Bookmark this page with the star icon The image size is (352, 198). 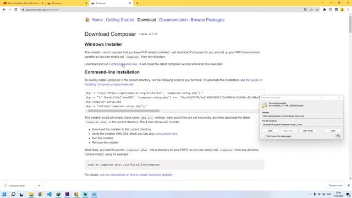[317, 10]
